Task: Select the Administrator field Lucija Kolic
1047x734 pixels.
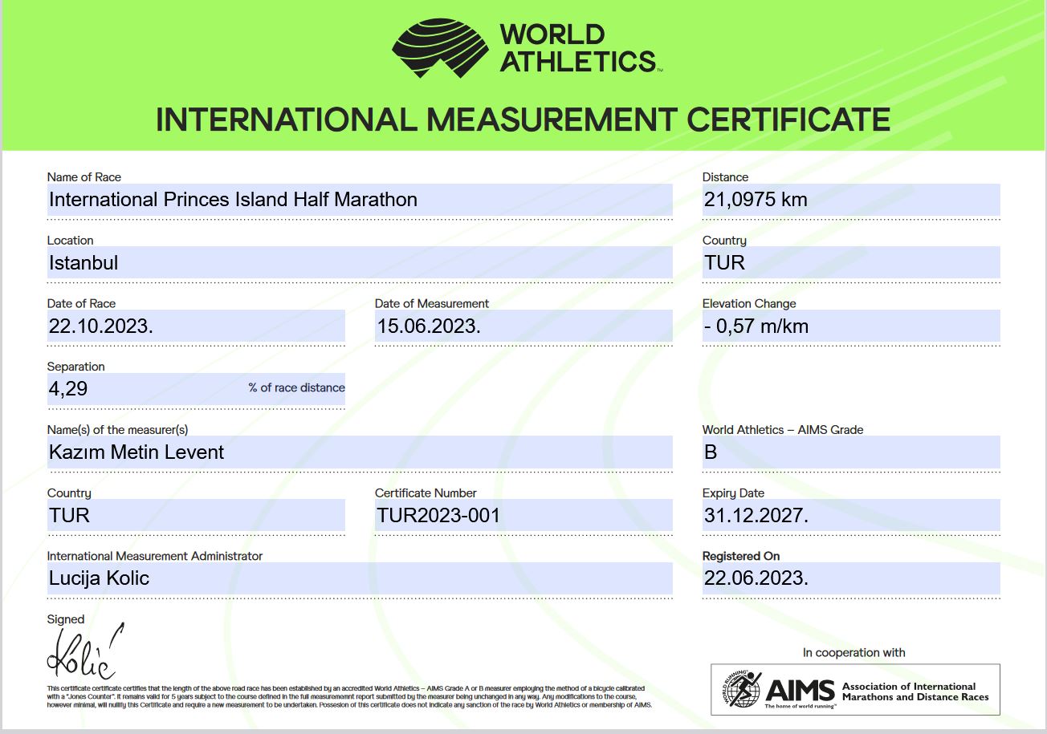Action: pyautogui.click(x=360, y=578)
